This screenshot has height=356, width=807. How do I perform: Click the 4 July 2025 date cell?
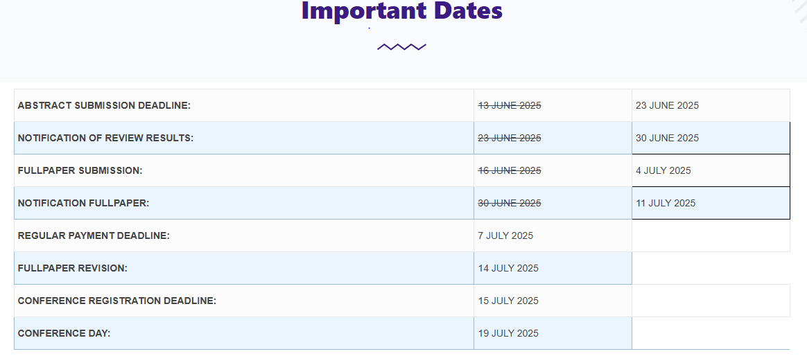click(711, 170)
